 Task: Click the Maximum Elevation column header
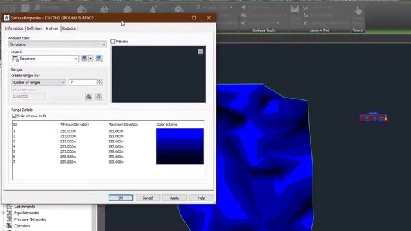pos(123,124)
